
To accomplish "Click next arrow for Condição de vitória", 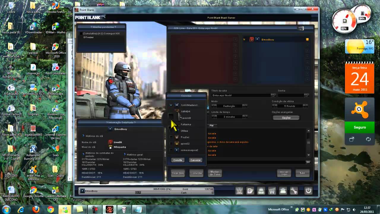I will [x=305, y=106].
